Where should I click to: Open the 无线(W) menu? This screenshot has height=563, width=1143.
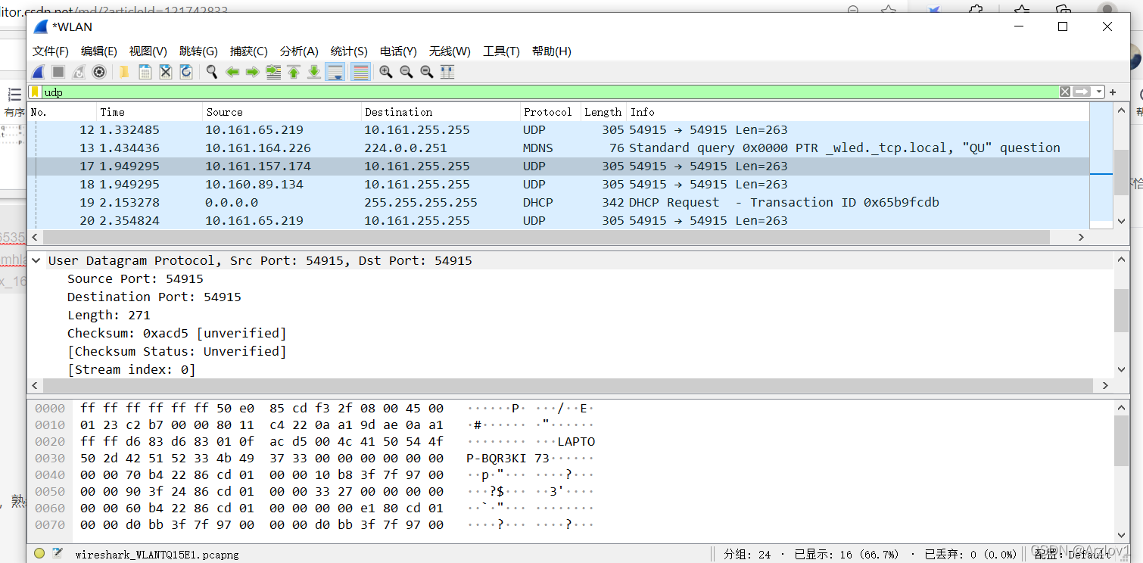click(450, 51)
